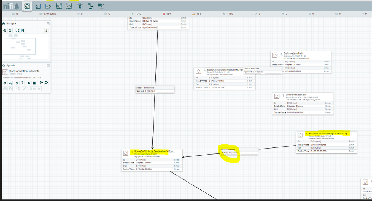Click the Group icon in the Operate panel
372x201 pixels.
(17, 89)
